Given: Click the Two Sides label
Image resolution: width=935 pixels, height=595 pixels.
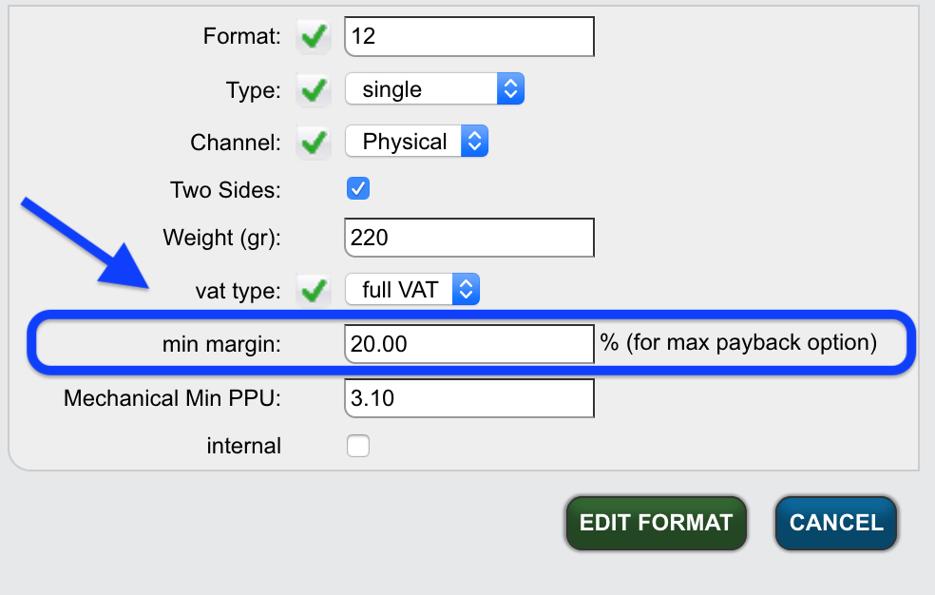Looking at the screenshot, I should point(225,190).
